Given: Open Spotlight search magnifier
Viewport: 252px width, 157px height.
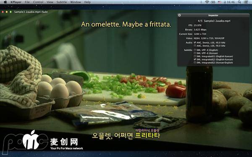Looking at the screenshot, I should (239, 2).
